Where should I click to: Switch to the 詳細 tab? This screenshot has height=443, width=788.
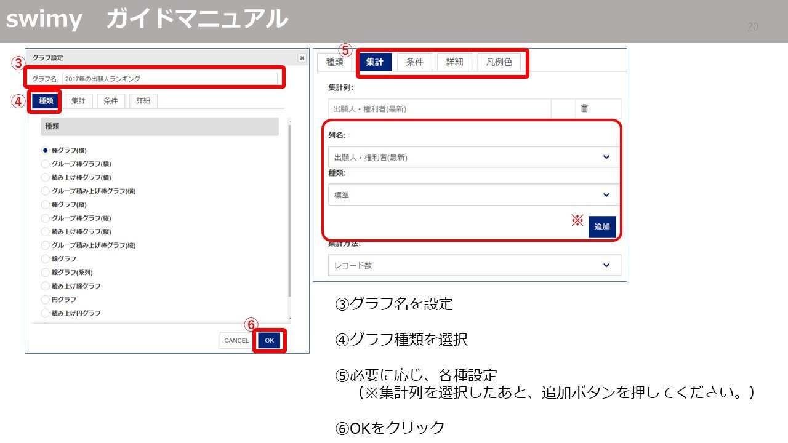(454, 62)
